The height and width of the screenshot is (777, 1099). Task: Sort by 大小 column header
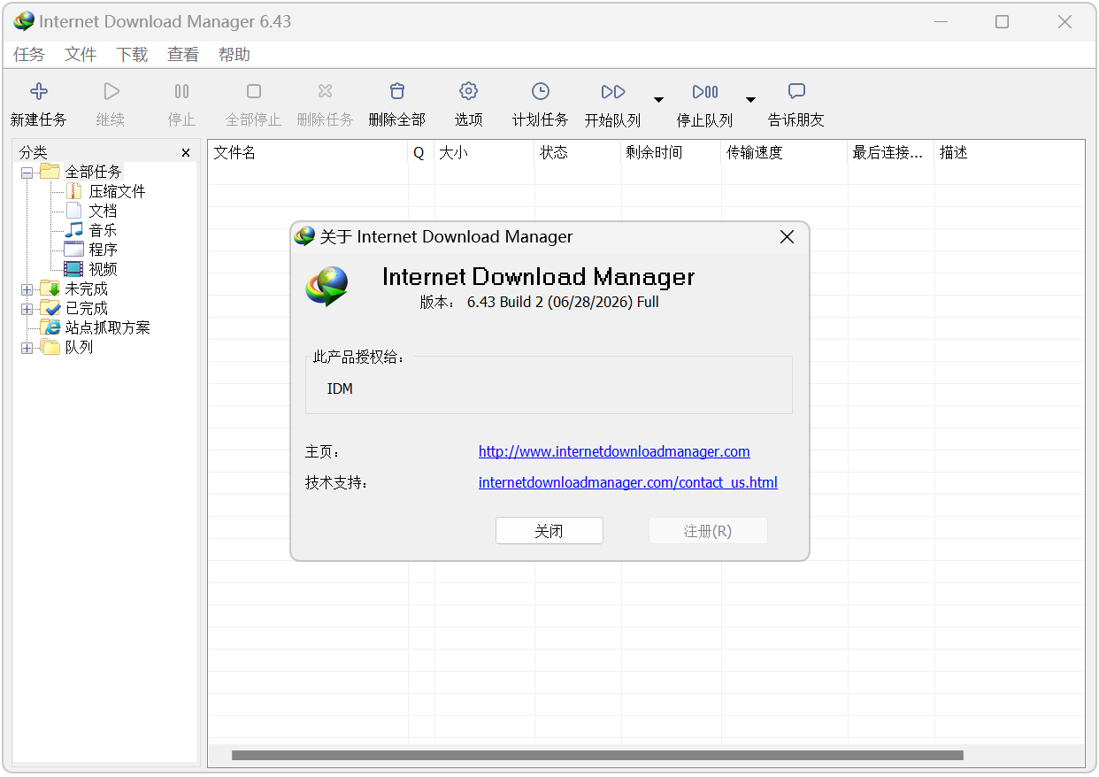pos(485,153)
